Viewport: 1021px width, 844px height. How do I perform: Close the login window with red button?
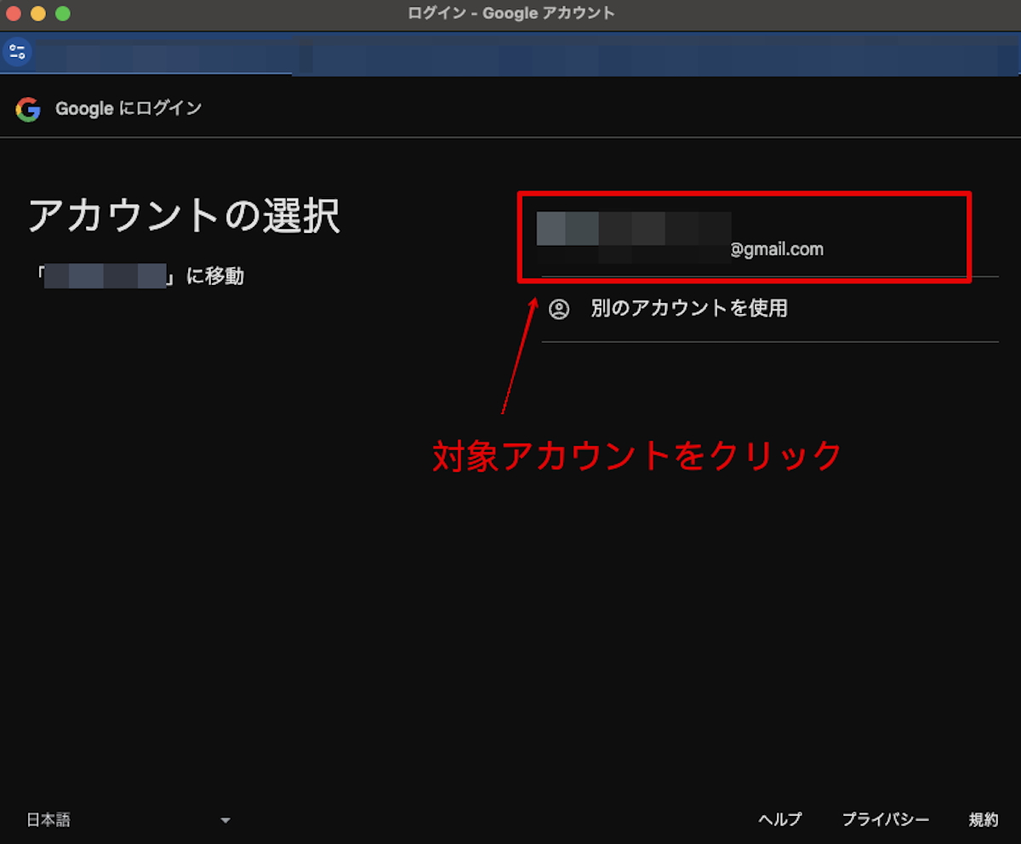point(14,14)
